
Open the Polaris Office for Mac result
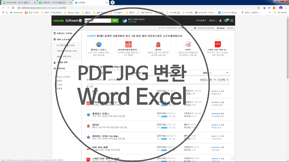pyautogui.click(x=105, y=136)
